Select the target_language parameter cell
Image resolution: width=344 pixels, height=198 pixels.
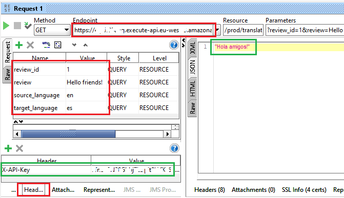(x=39, y=108)
